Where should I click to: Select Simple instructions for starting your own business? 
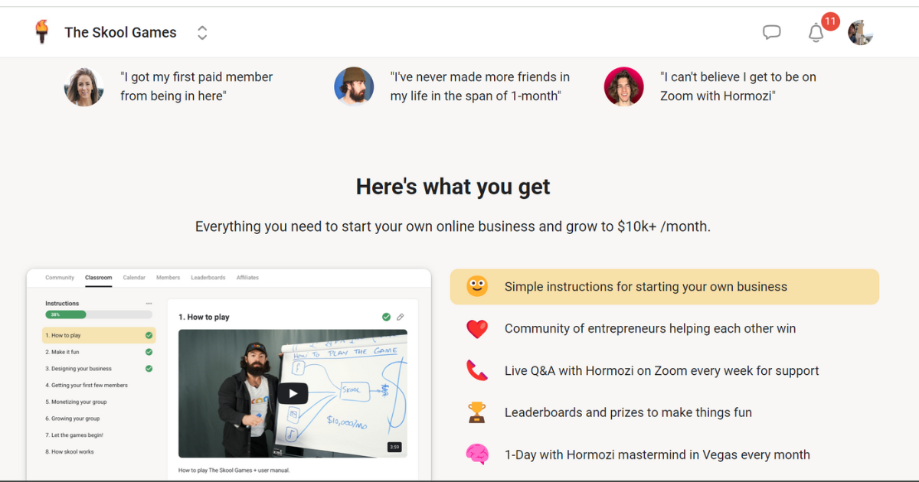tap(665, 287)
